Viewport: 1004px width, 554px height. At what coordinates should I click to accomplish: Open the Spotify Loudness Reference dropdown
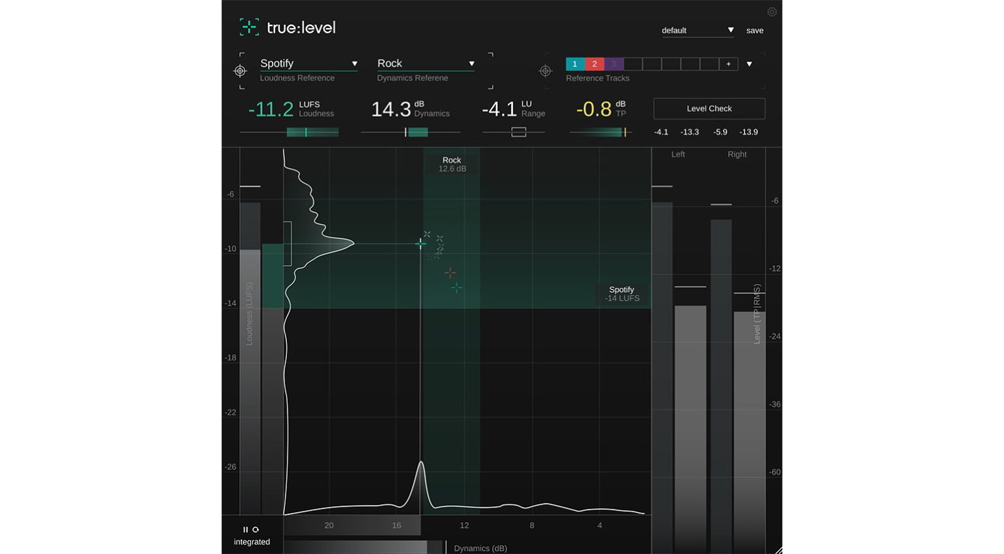(354, 63)
